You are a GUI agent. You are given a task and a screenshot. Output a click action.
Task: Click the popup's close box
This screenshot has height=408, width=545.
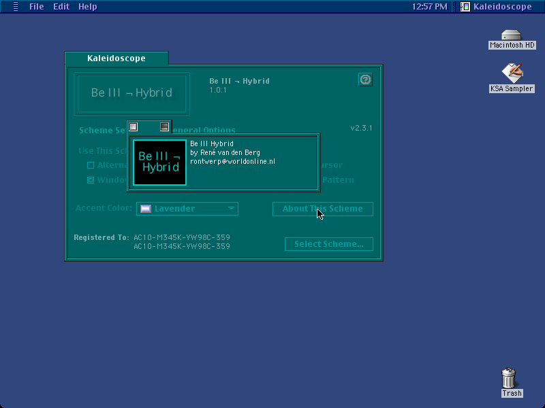tap(134, 126)
